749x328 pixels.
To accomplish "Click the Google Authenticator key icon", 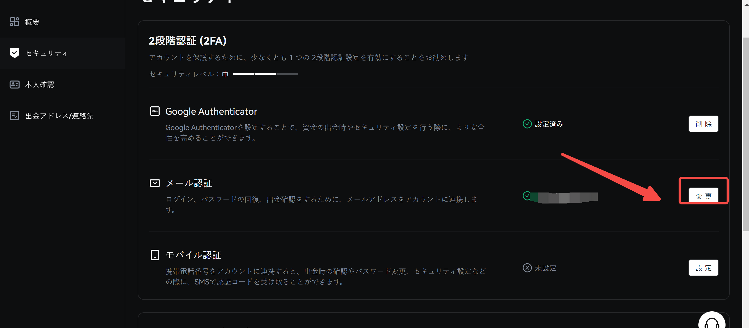I will point(155,111).
